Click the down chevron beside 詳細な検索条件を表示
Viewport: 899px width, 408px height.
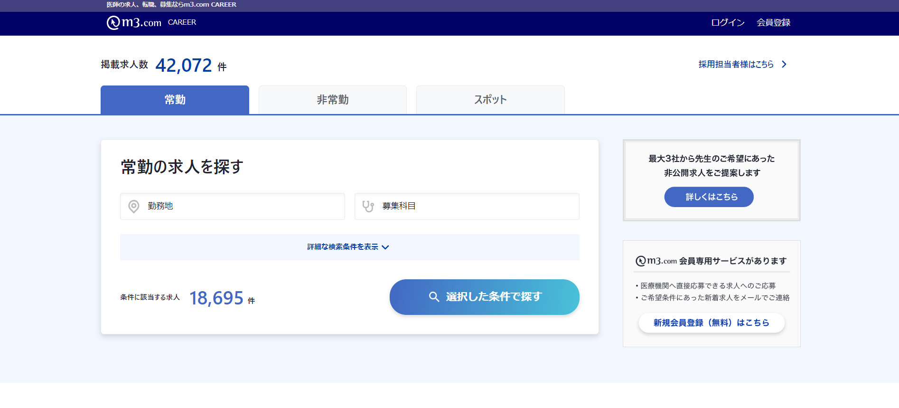385,247
